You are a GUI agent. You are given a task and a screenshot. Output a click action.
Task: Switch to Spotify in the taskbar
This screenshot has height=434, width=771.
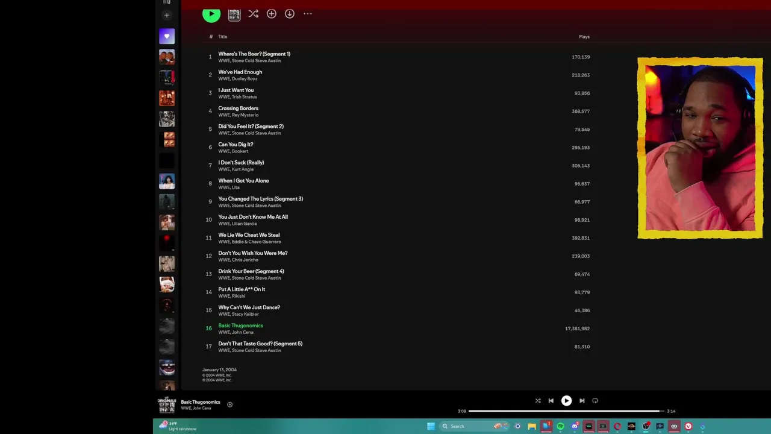coord(560,426)
